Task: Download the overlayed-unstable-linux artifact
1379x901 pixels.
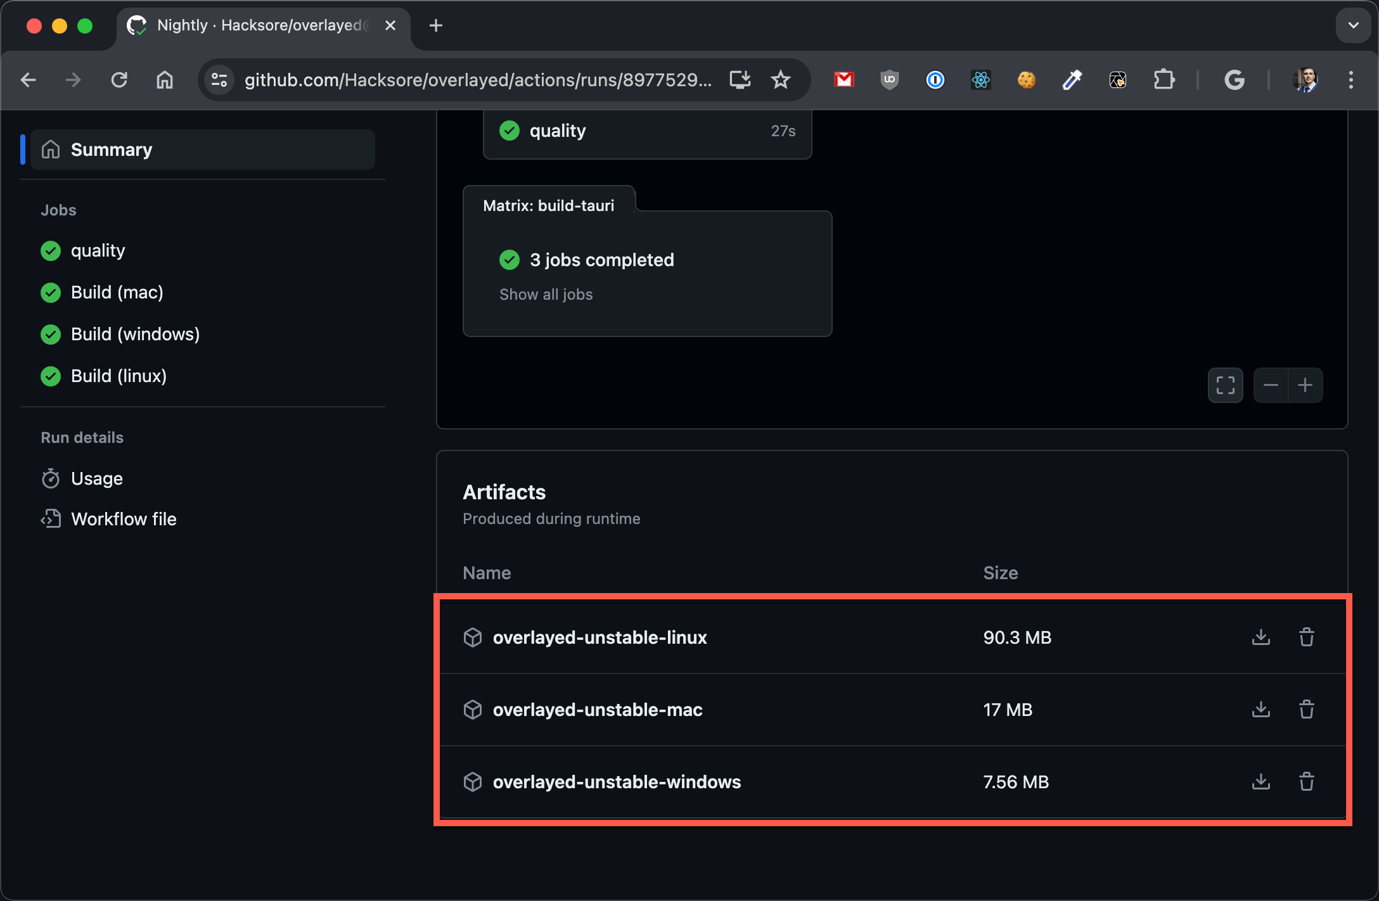Action: [1261, 637]
